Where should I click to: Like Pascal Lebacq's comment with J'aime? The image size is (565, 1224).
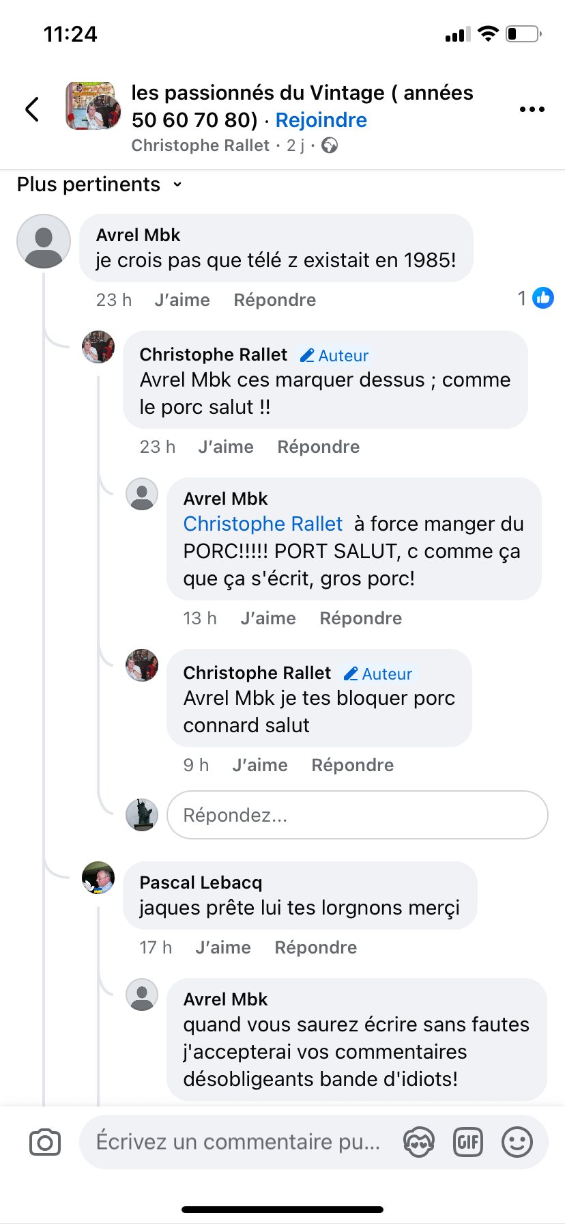point(223,947)
